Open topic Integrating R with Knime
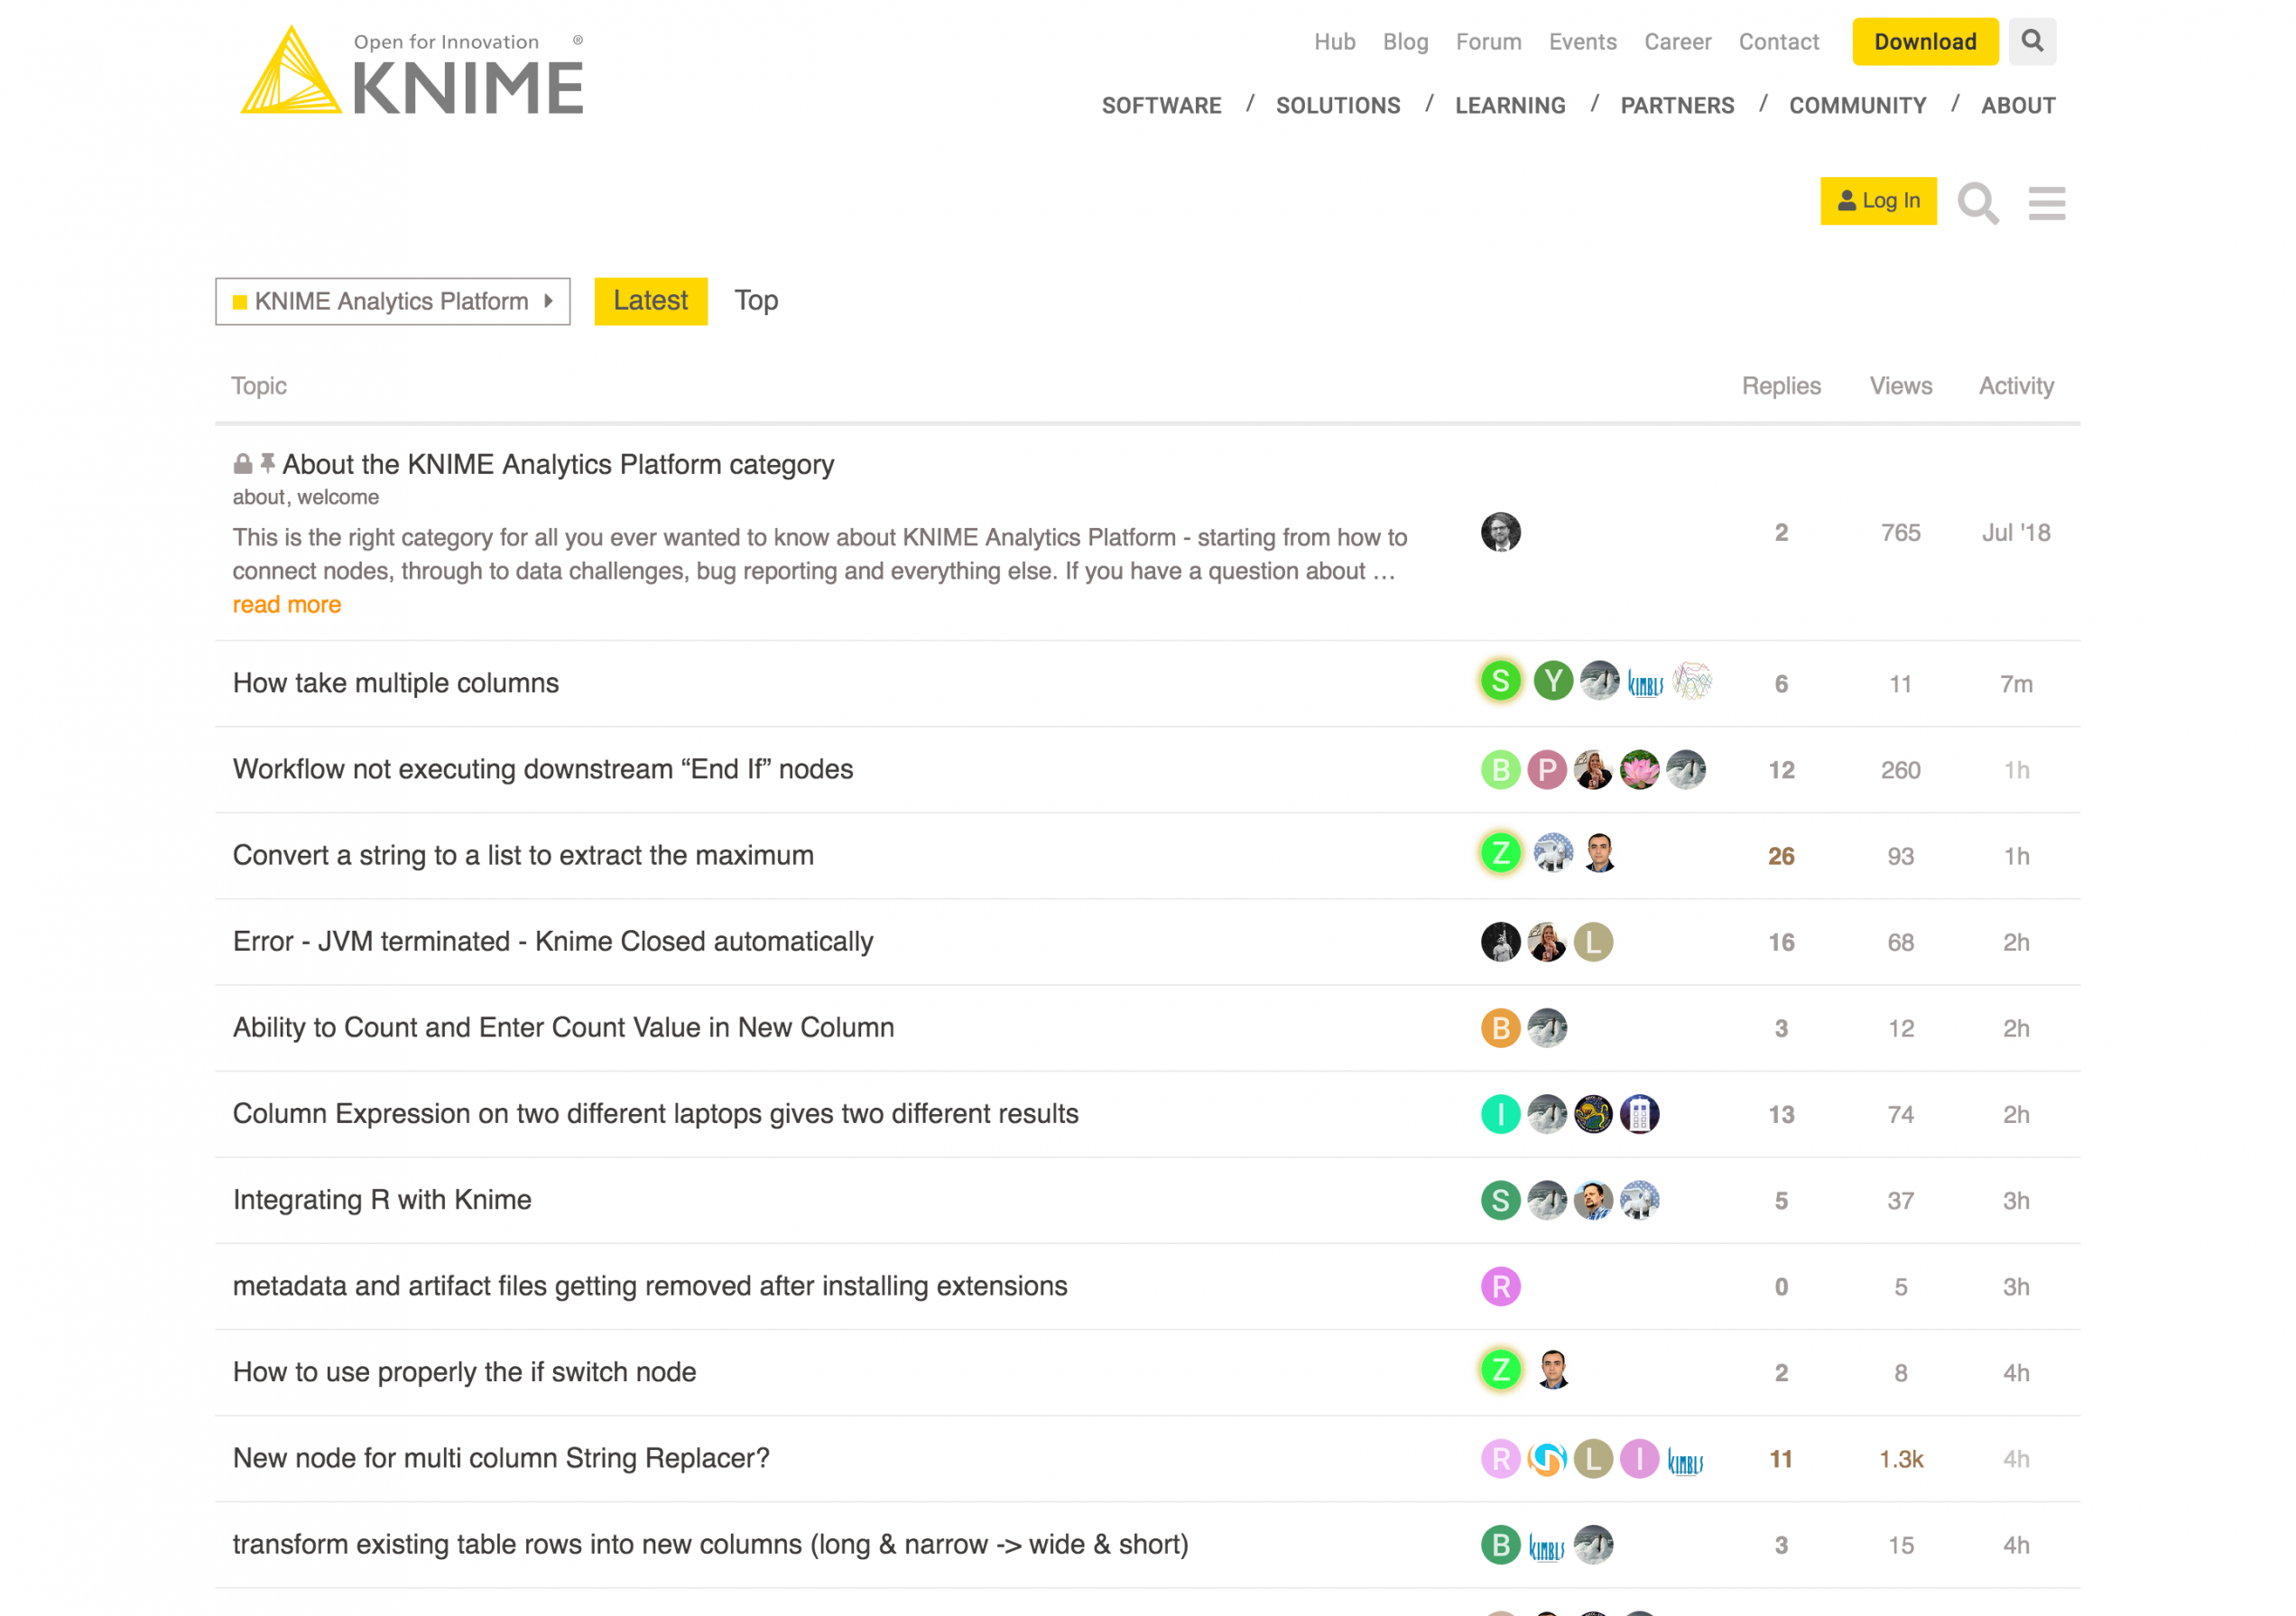 (x=382, y=1199)
